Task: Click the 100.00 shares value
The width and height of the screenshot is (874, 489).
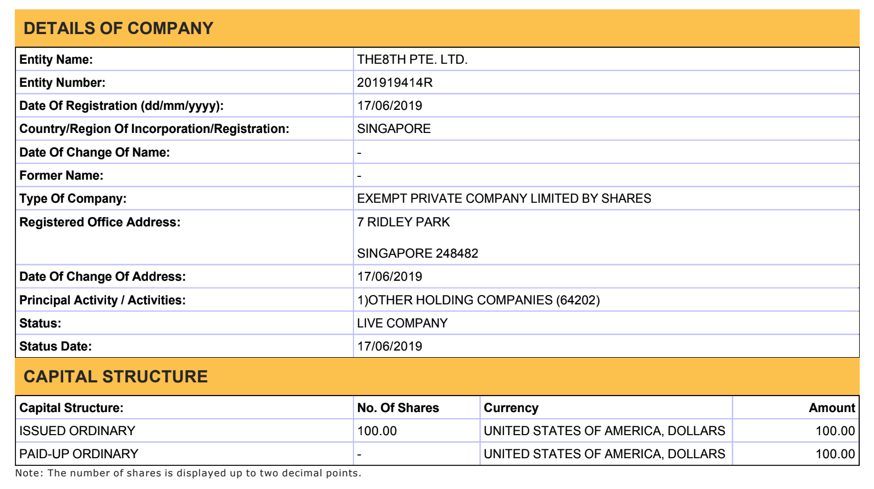Action: pyautogui.click(x=377, y=431)
